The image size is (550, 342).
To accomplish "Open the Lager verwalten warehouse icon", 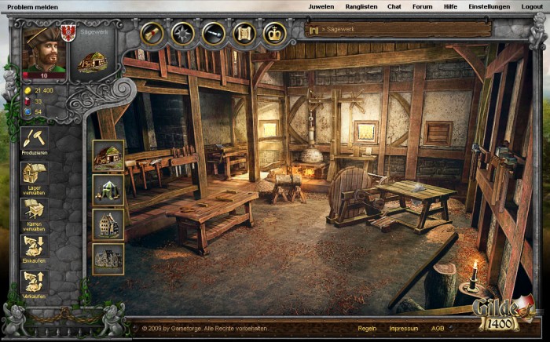I will (x=35, y=173).
